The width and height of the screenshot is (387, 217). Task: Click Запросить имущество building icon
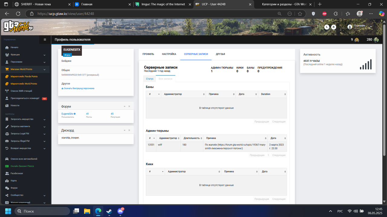click(x=7, y=119)
